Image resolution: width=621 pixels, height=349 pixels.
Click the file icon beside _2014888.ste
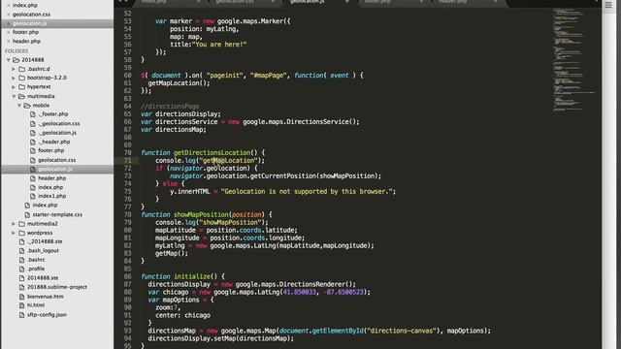[21, 241]
